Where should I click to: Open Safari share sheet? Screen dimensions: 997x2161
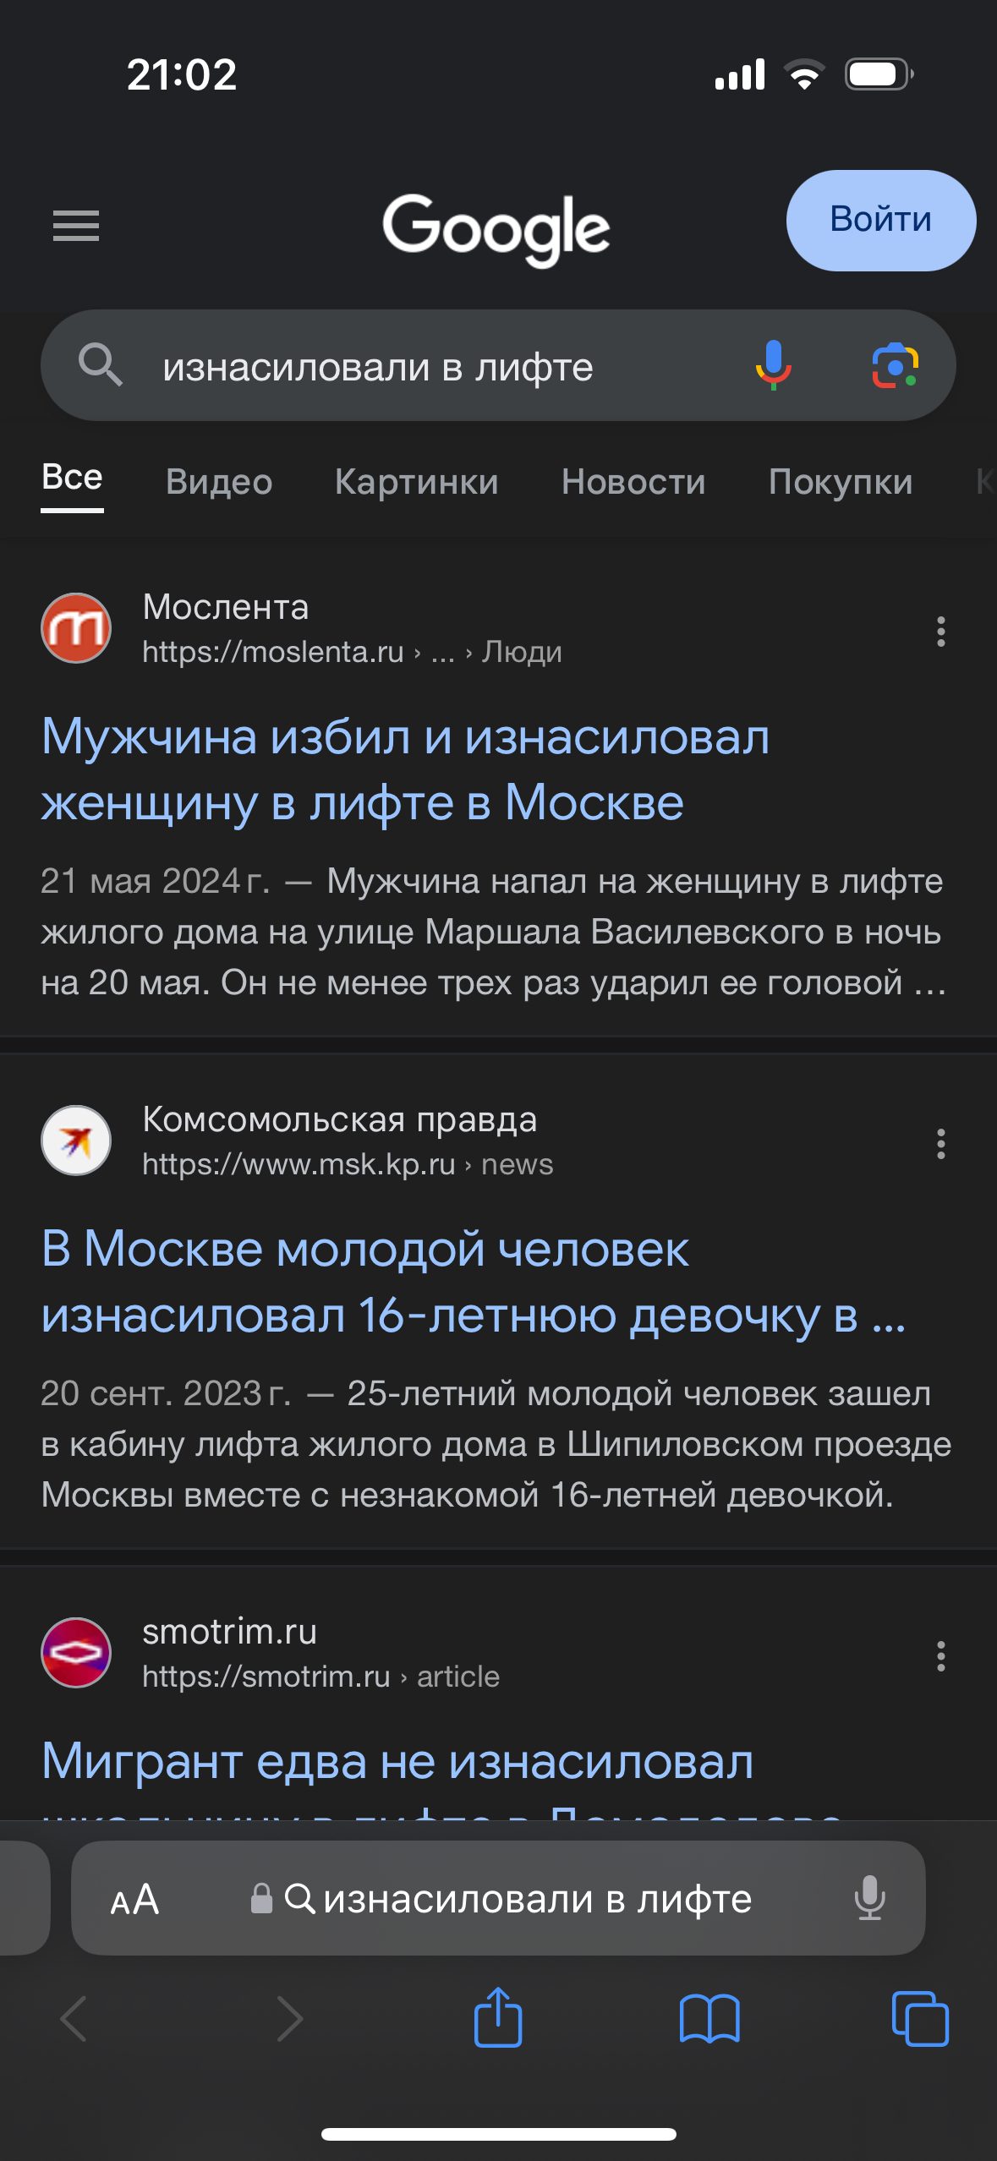pyautogui.click(x=498, y=2018)
